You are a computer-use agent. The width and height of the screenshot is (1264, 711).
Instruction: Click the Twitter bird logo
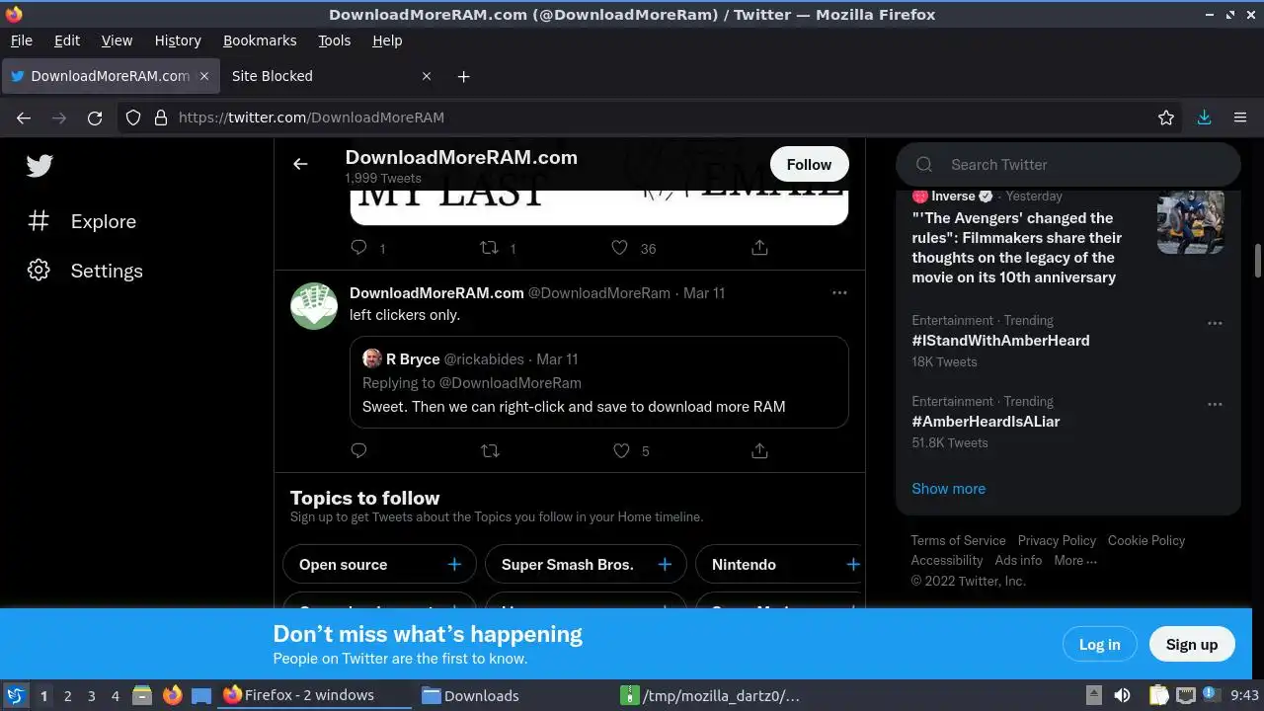(x=39, y=166)
